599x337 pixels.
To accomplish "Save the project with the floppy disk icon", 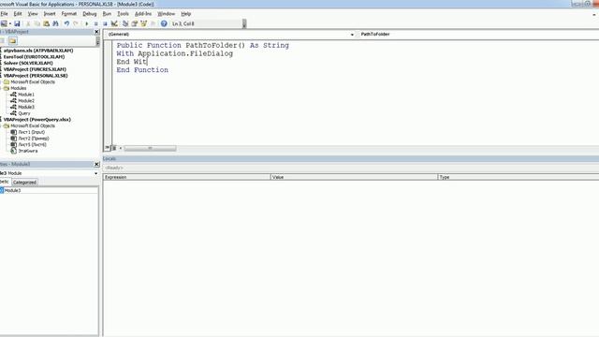I will 17,23.
